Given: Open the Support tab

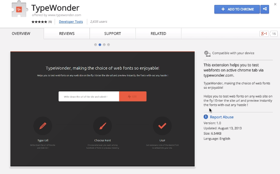Looking at the screenshot, I should point(113,34).
